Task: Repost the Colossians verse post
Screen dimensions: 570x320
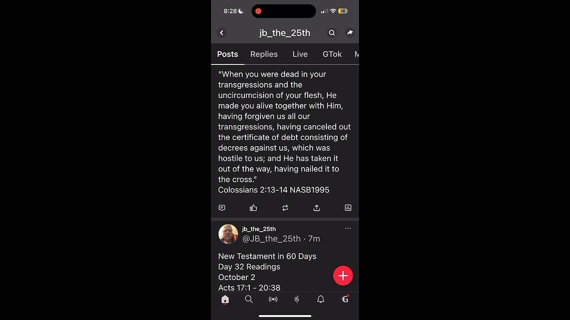Action: point(285,208)
